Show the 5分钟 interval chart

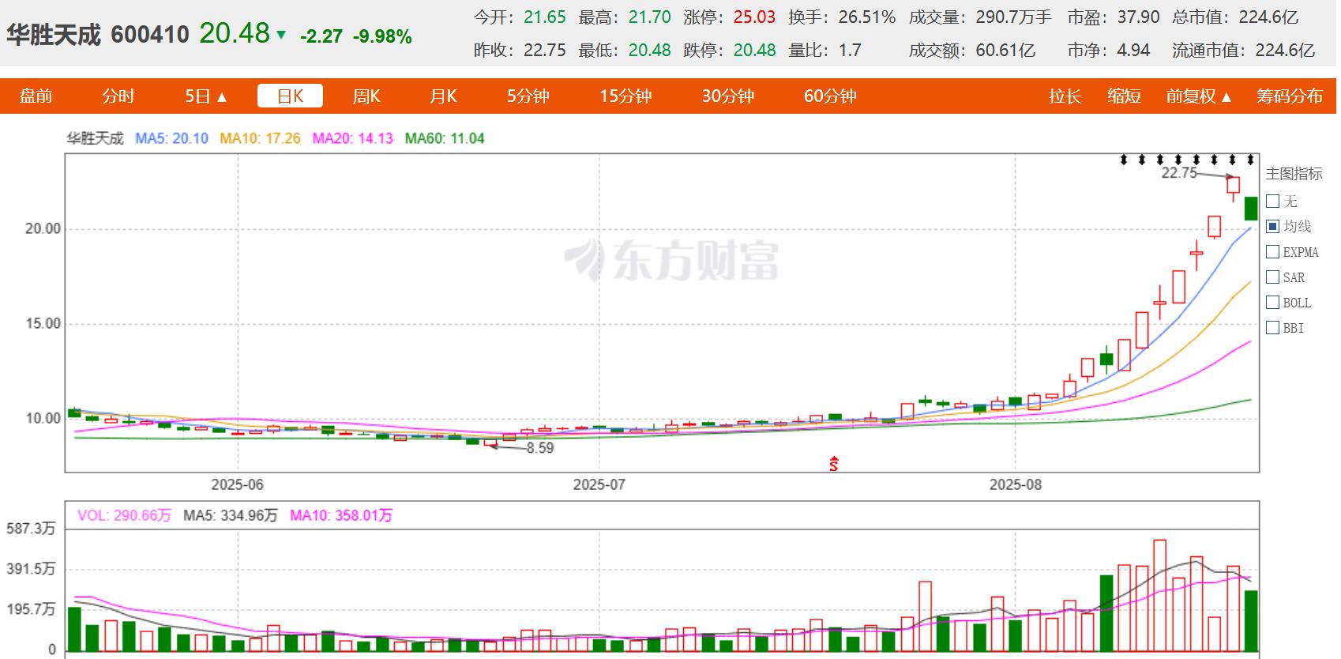(x=528, y=96)
